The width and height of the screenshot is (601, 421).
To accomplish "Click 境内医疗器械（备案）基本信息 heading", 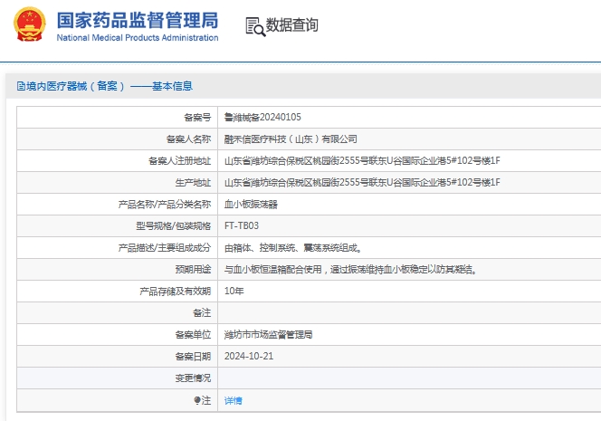I will [x=110, y=86].
